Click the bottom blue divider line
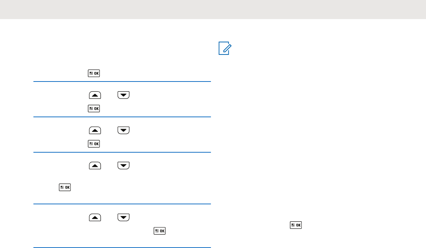The width and height of the screenshot is (426, 248). pyautogui.click(x=122, y=247)
